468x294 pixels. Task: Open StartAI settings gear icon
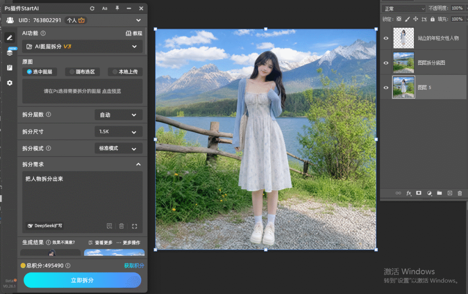tap(10, 83)
